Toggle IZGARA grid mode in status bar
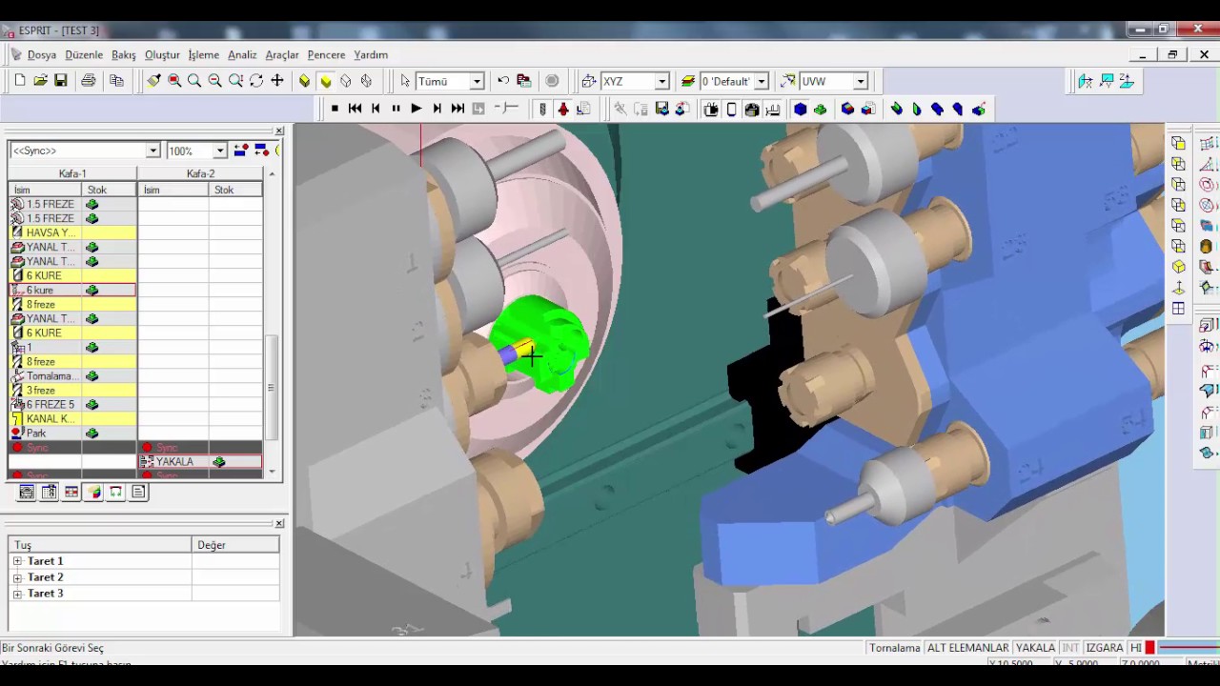The height and width of the screenshot is (686, 1220). pos(1105,648)
